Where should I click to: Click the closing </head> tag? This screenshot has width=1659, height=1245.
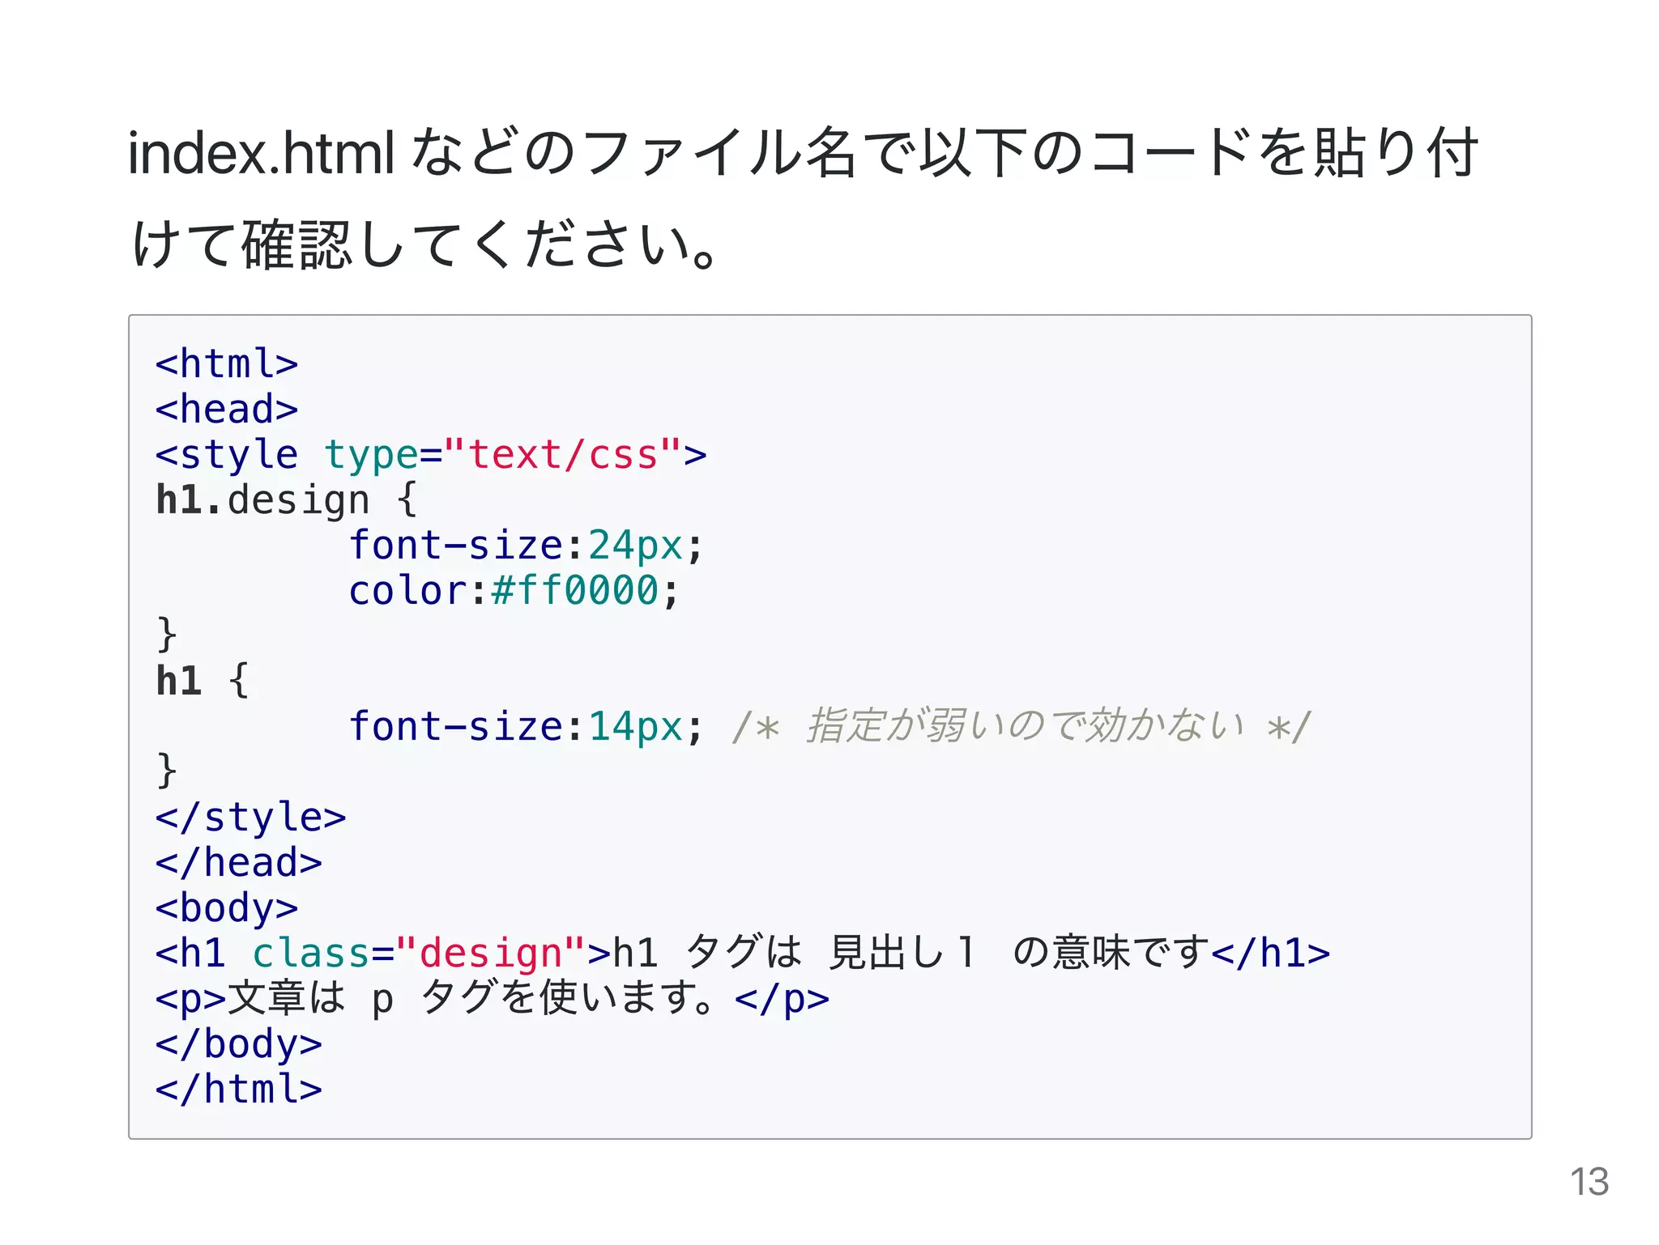[239, 862]
